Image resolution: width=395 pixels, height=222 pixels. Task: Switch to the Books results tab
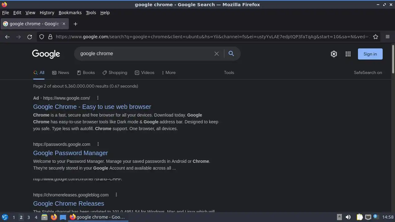[x=86, y=72]
